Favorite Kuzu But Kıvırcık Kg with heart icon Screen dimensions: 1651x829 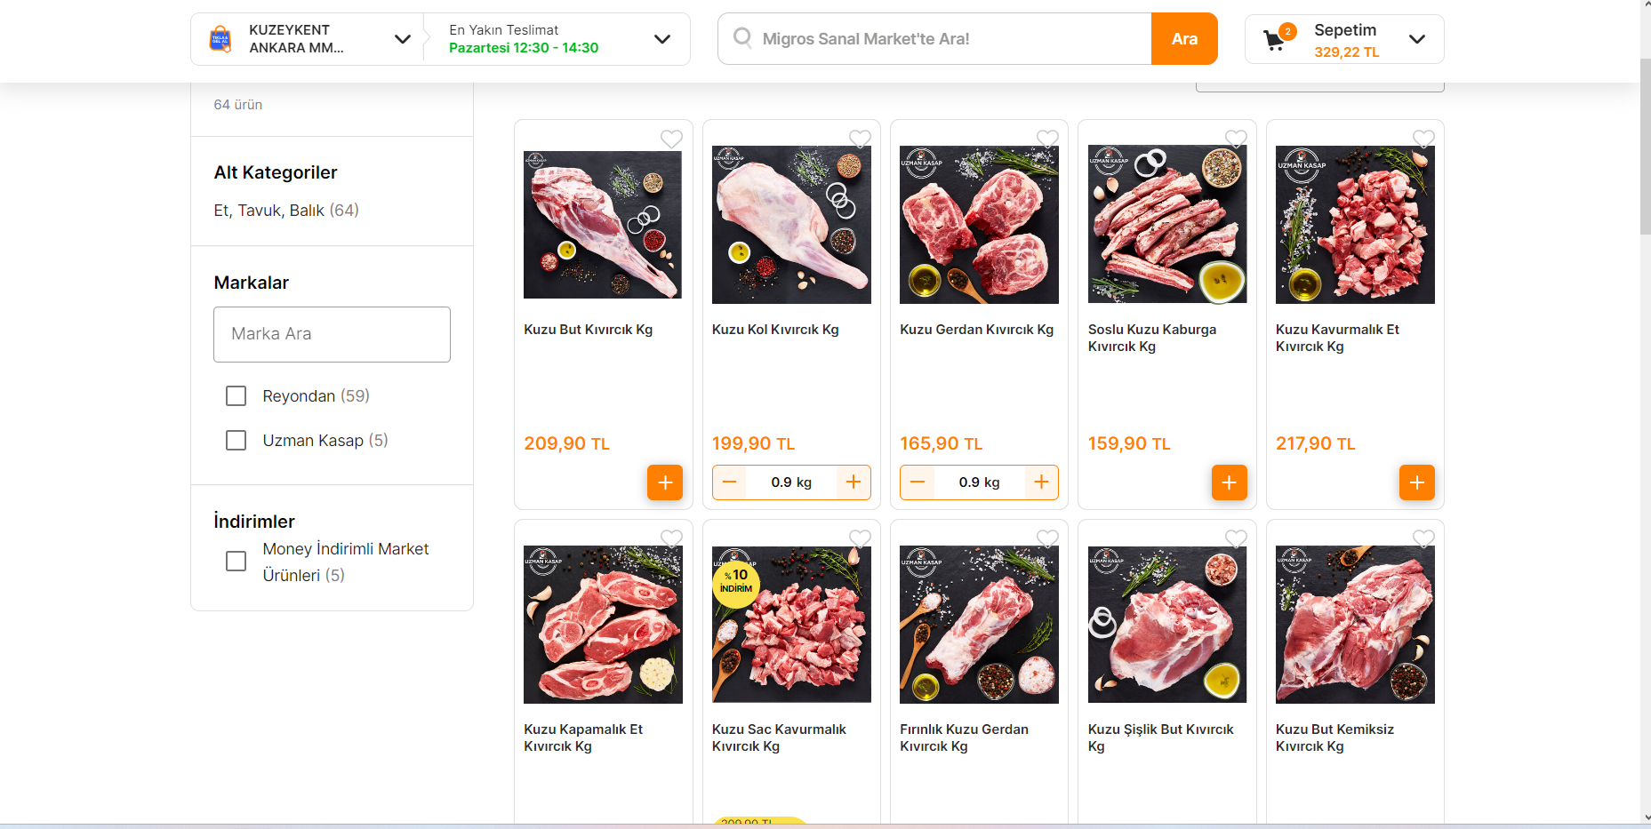(671, 139)
